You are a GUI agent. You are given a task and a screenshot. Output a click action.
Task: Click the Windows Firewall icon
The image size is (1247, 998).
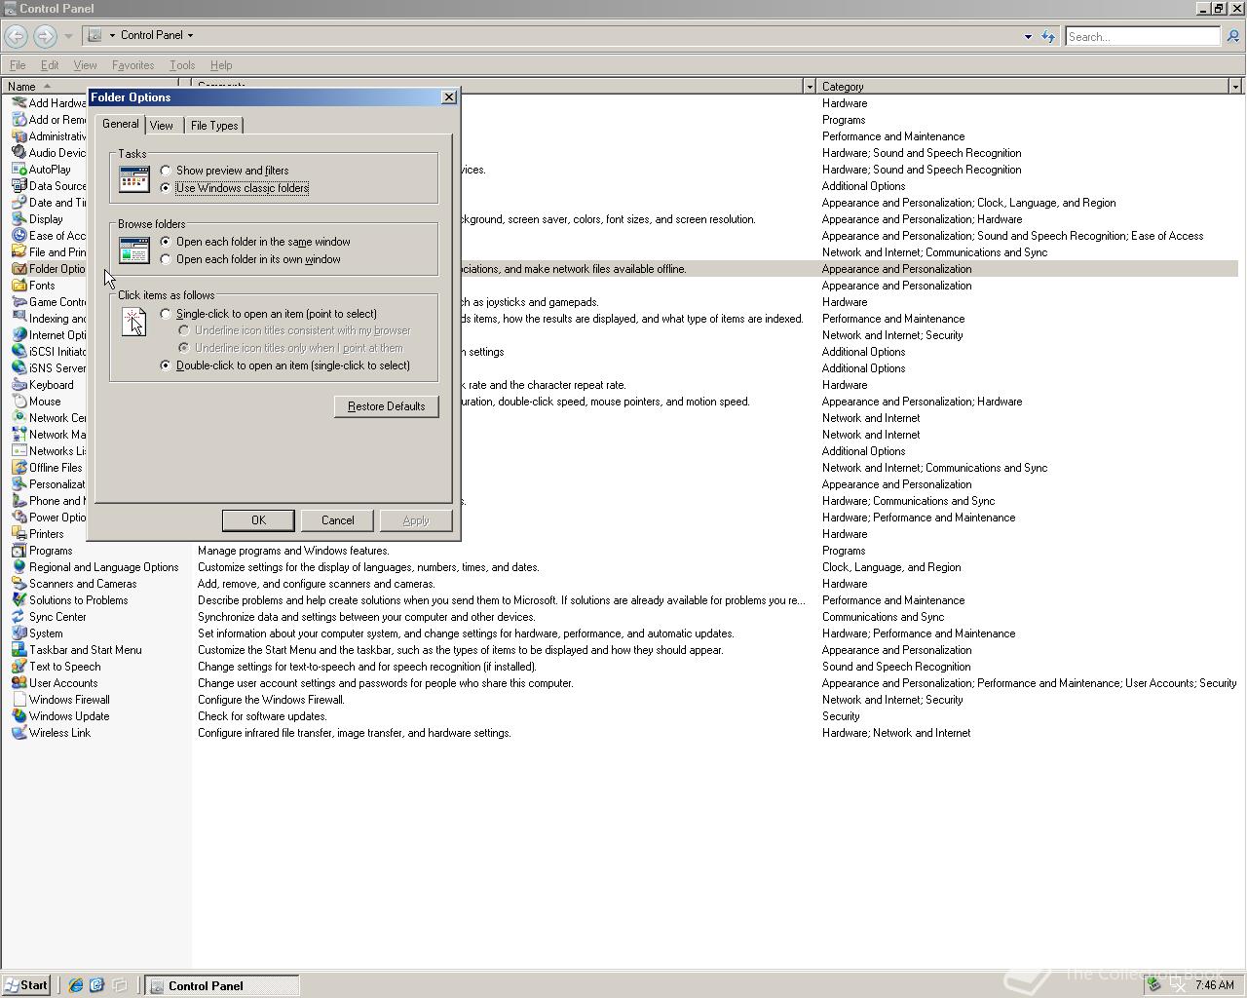(19, 700)
